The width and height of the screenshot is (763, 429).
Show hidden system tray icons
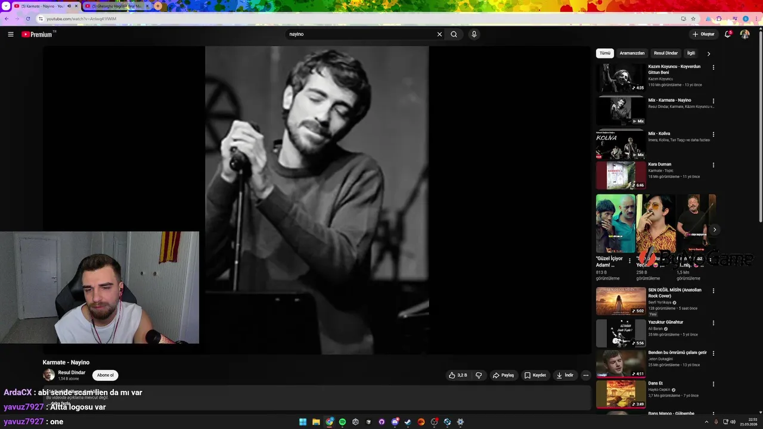[x=706, y=422]
